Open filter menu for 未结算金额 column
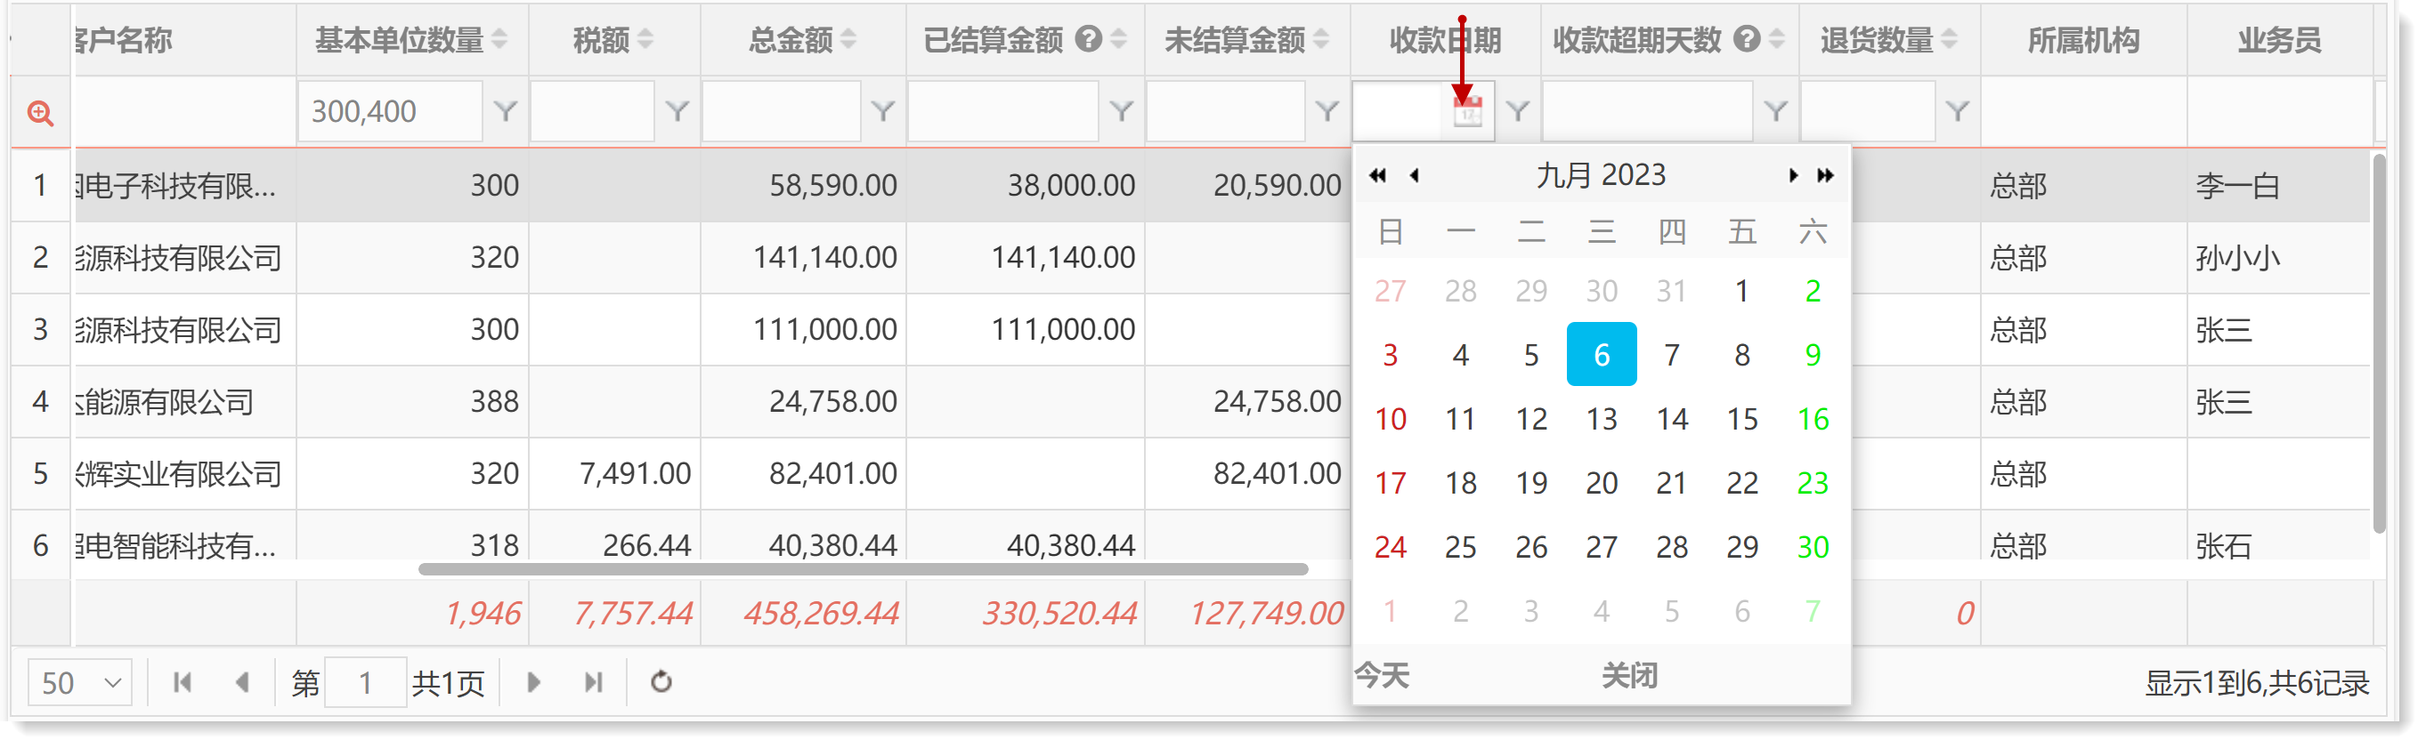The image size is (2426, 748). pyautogui.click(x=1327, y=112)
